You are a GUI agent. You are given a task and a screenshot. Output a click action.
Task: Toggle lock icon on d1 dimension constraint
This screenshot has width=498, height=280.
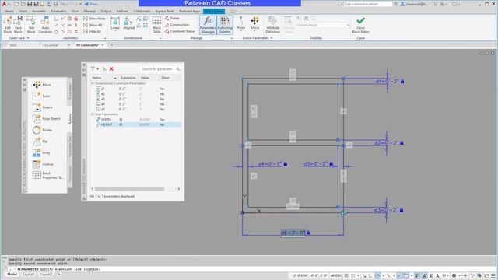(402, 81)
